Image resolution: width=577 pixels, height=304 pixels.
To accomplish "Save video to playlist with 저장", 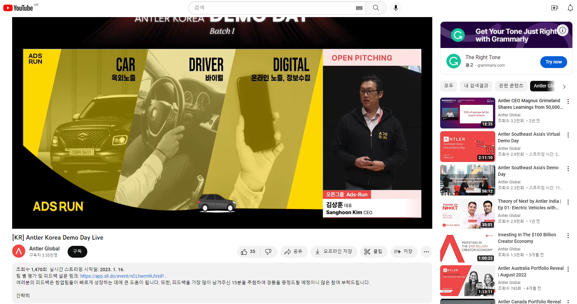I will tap(404, 252).
